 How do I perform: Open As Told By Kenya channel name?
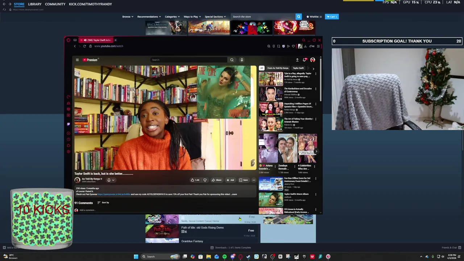point(91,179)
